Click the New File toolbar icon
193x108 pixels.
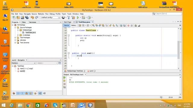[14, 17]
